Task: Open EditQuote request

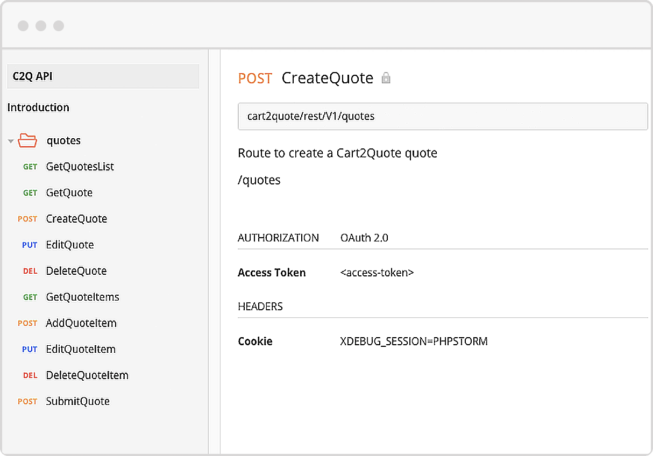Action: (x=70, y=245)
